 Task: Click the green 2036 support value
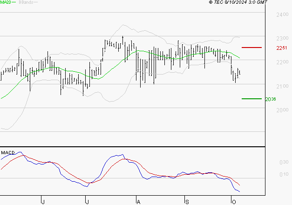[x=271, y=99]
